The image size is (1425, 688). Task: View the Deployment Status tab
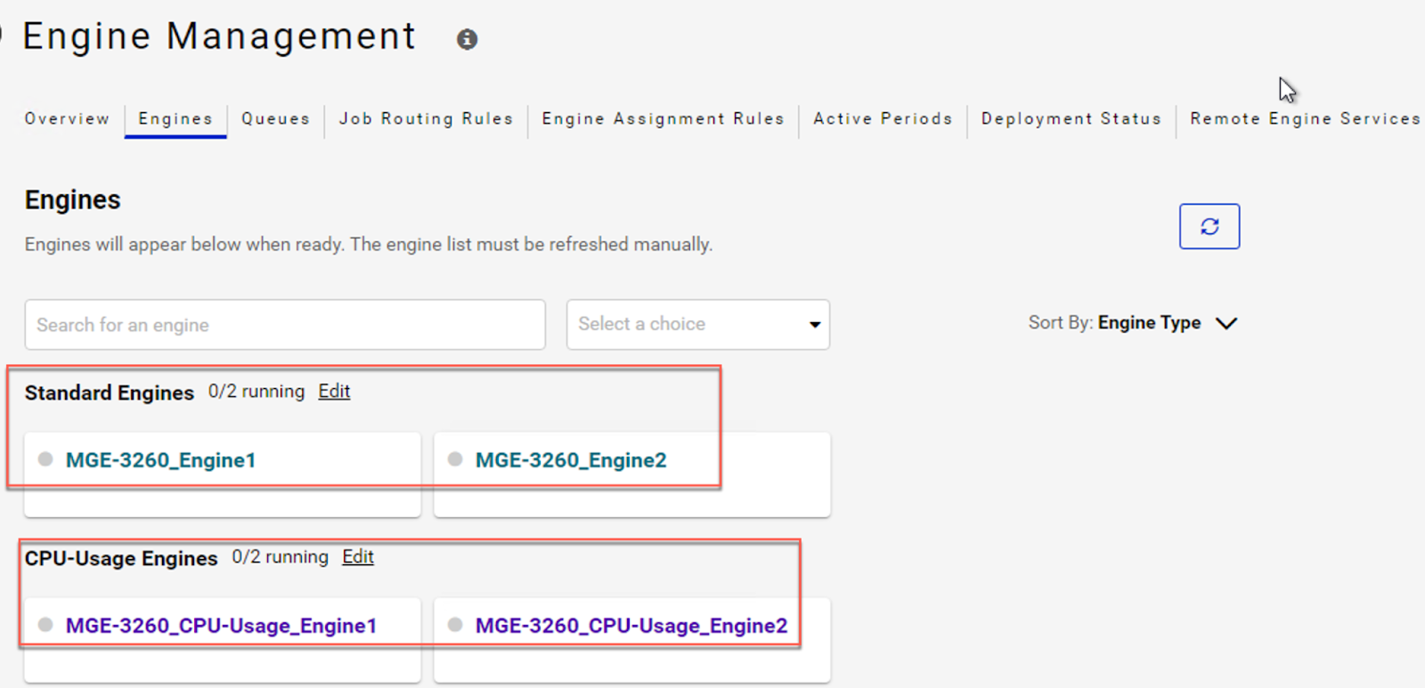tap(1071, 118)
